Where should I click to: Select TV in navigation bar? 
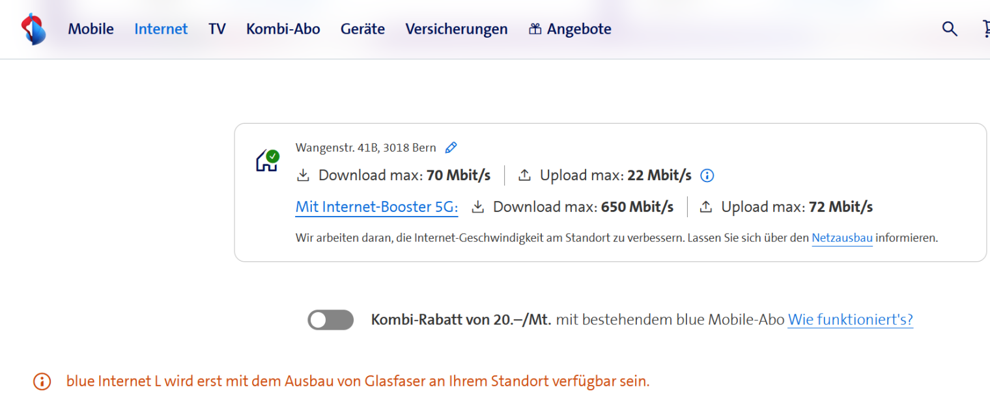217,29
